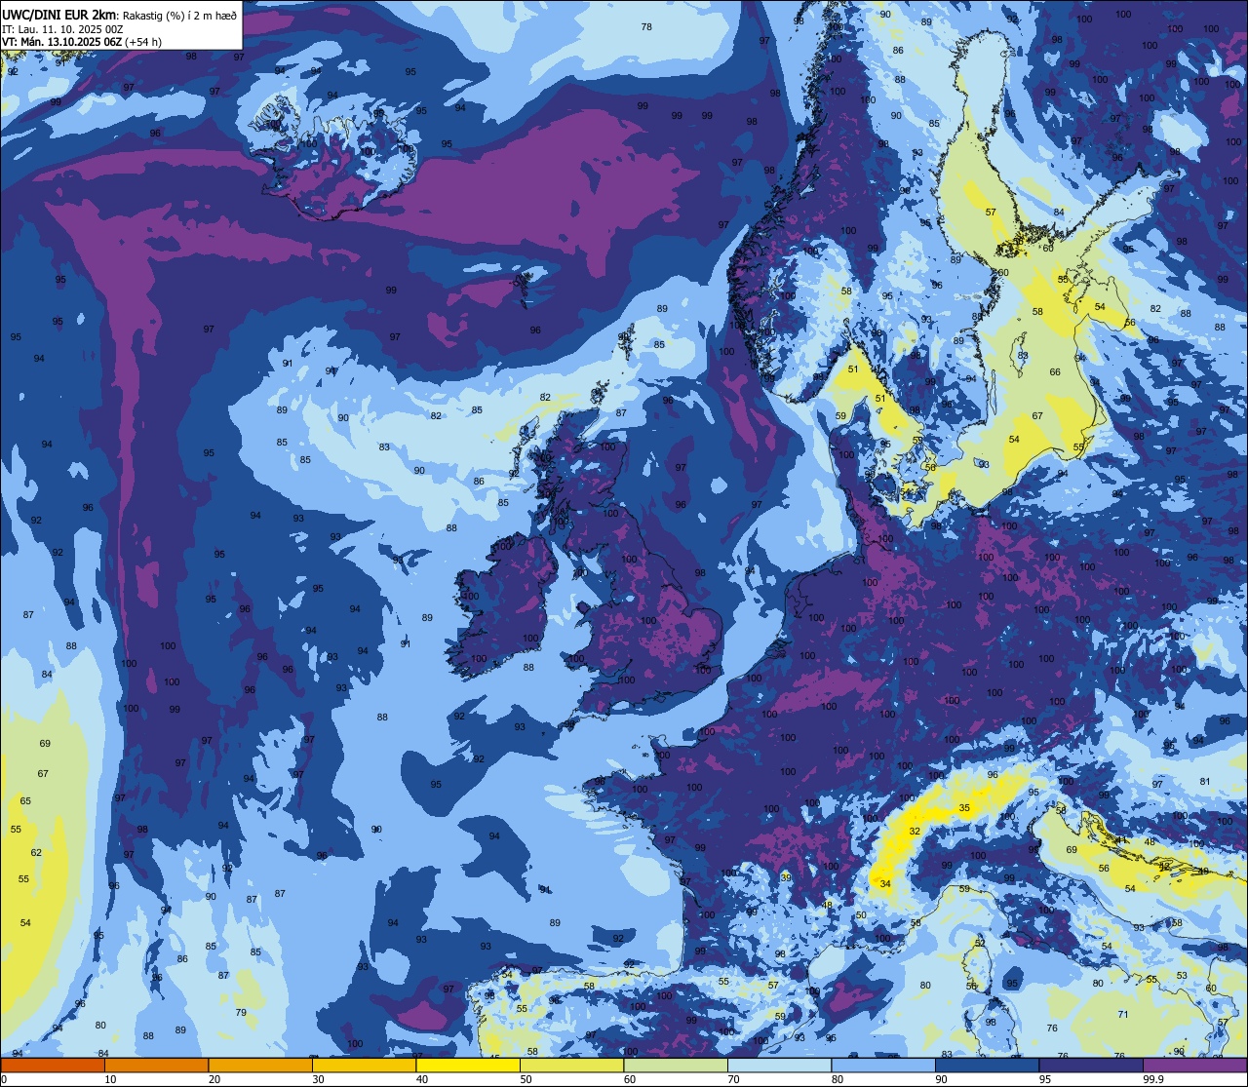Click the 10–20% orange legend swatch
Screen dimensions: 1248x1087
(156, 1066)
